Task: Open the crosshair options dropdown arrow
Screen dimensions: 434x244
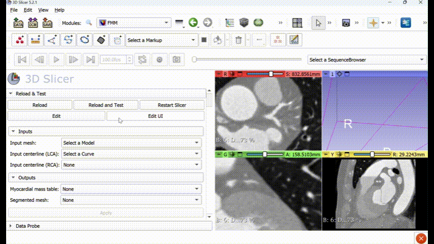Action: point(383,23)
